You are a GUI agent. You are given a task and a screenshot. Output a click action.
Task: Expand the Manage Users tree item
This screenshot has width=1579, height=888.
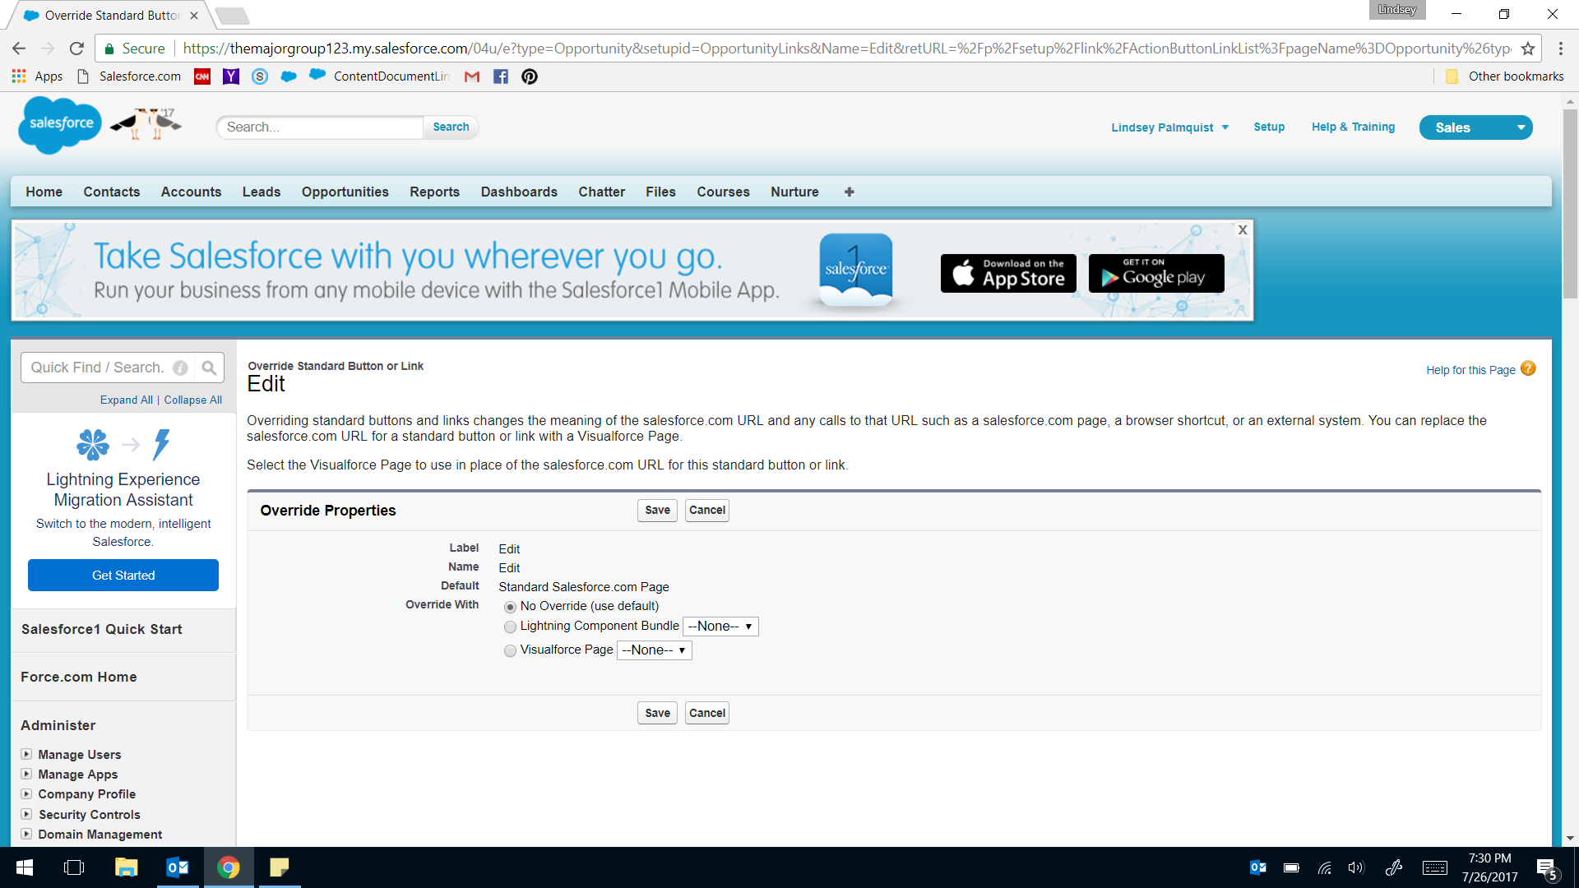pos(26,754)
